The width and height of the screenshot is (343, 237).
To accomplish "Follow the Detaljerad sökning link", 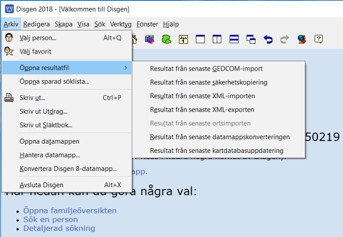I will point(59,228).
